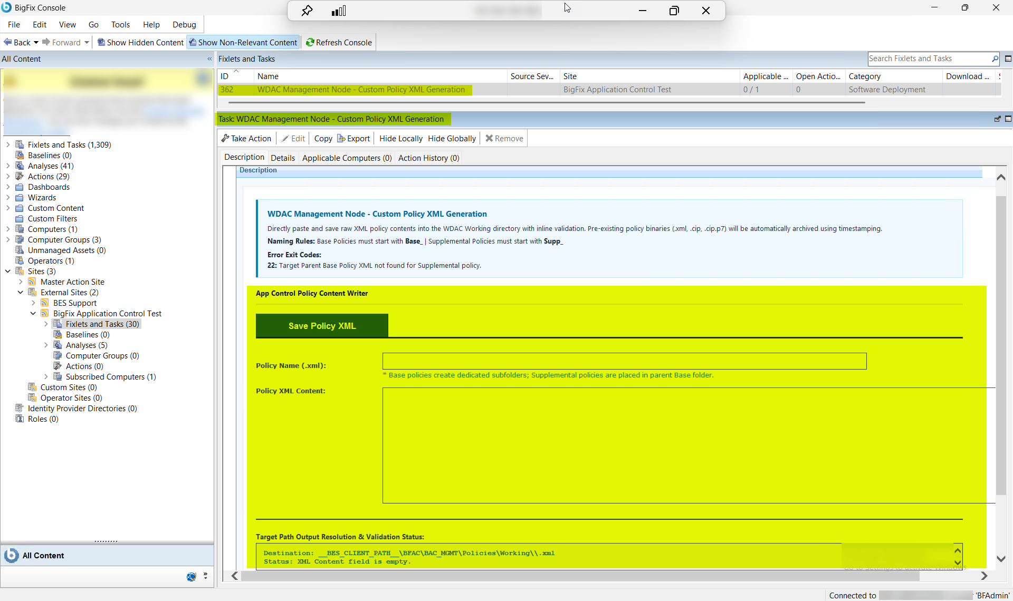Click the All Content domain icon at bottom
Viewport: 1013px width, 601px height.
(x=11, y=555)
